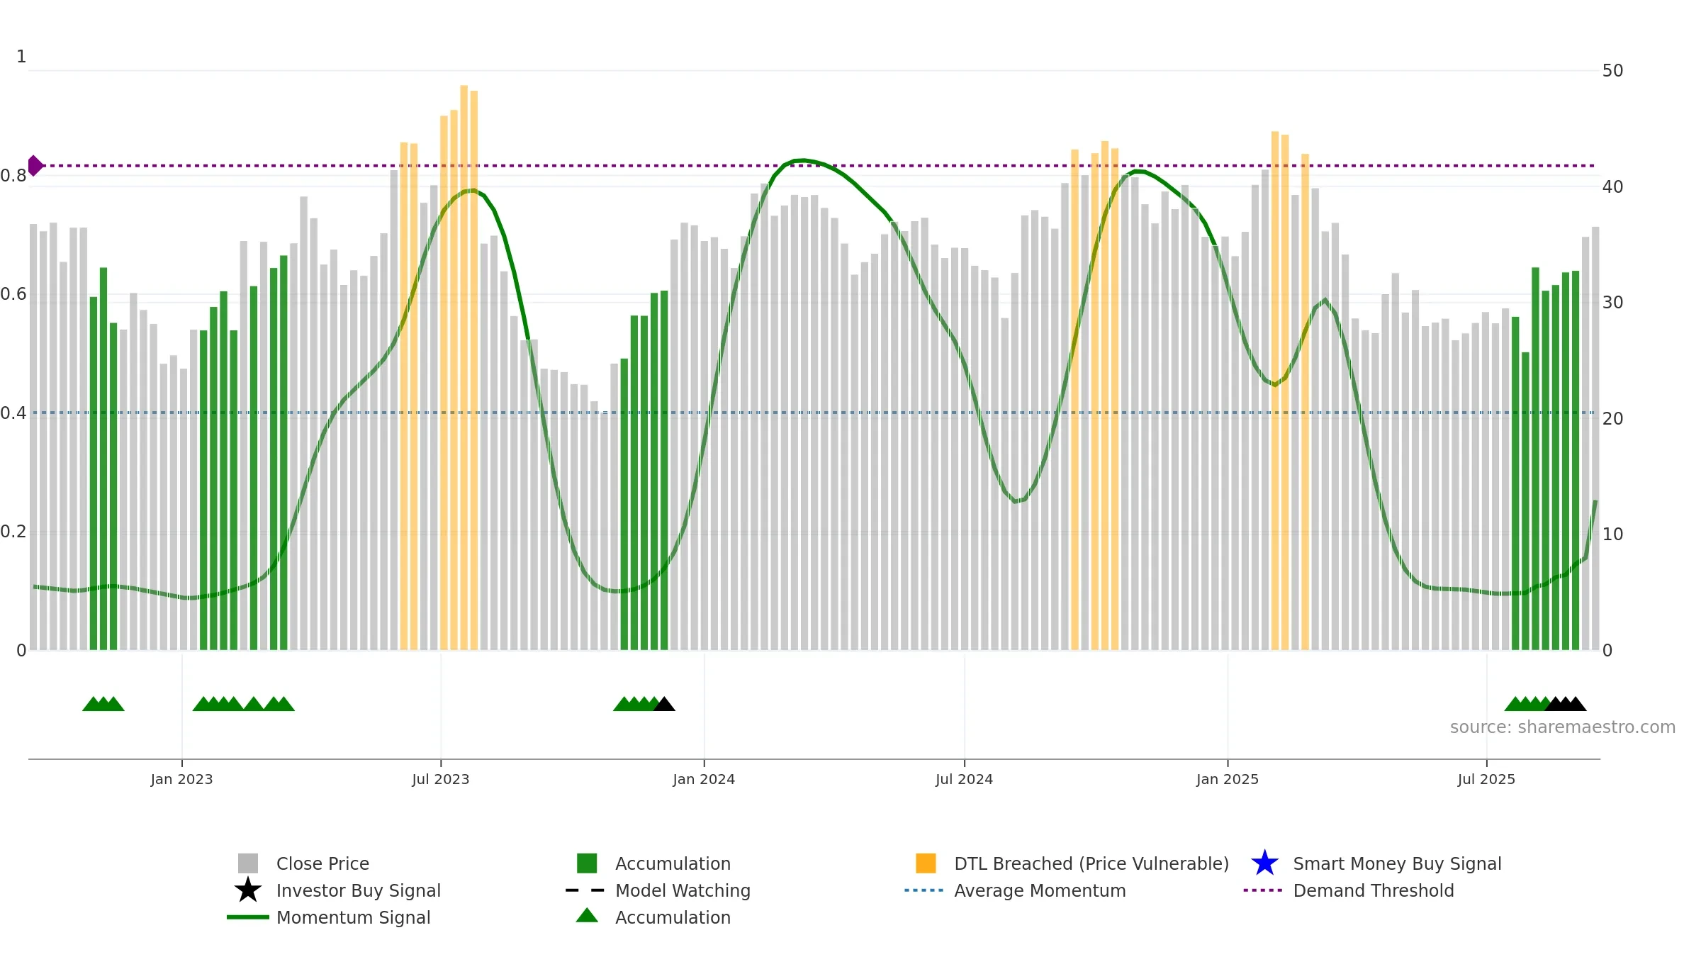Click the green Accumulation square swatch
Screen dimensions: 1701x957
pos(587,863)
